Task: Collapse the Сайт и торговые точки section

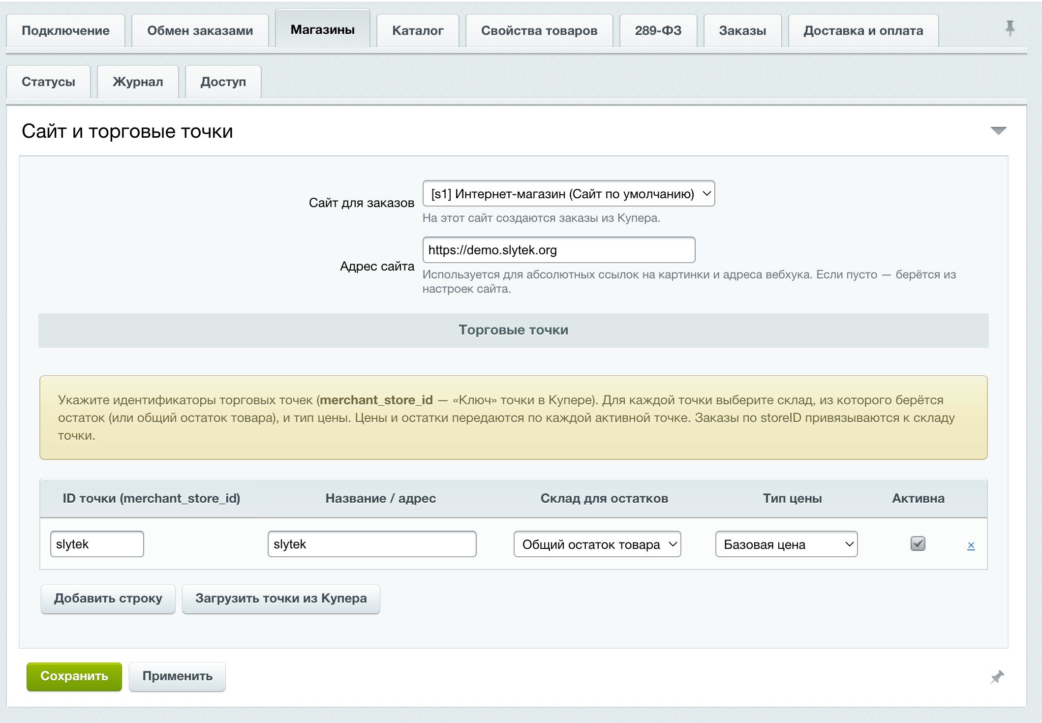Action: point(998,131)
